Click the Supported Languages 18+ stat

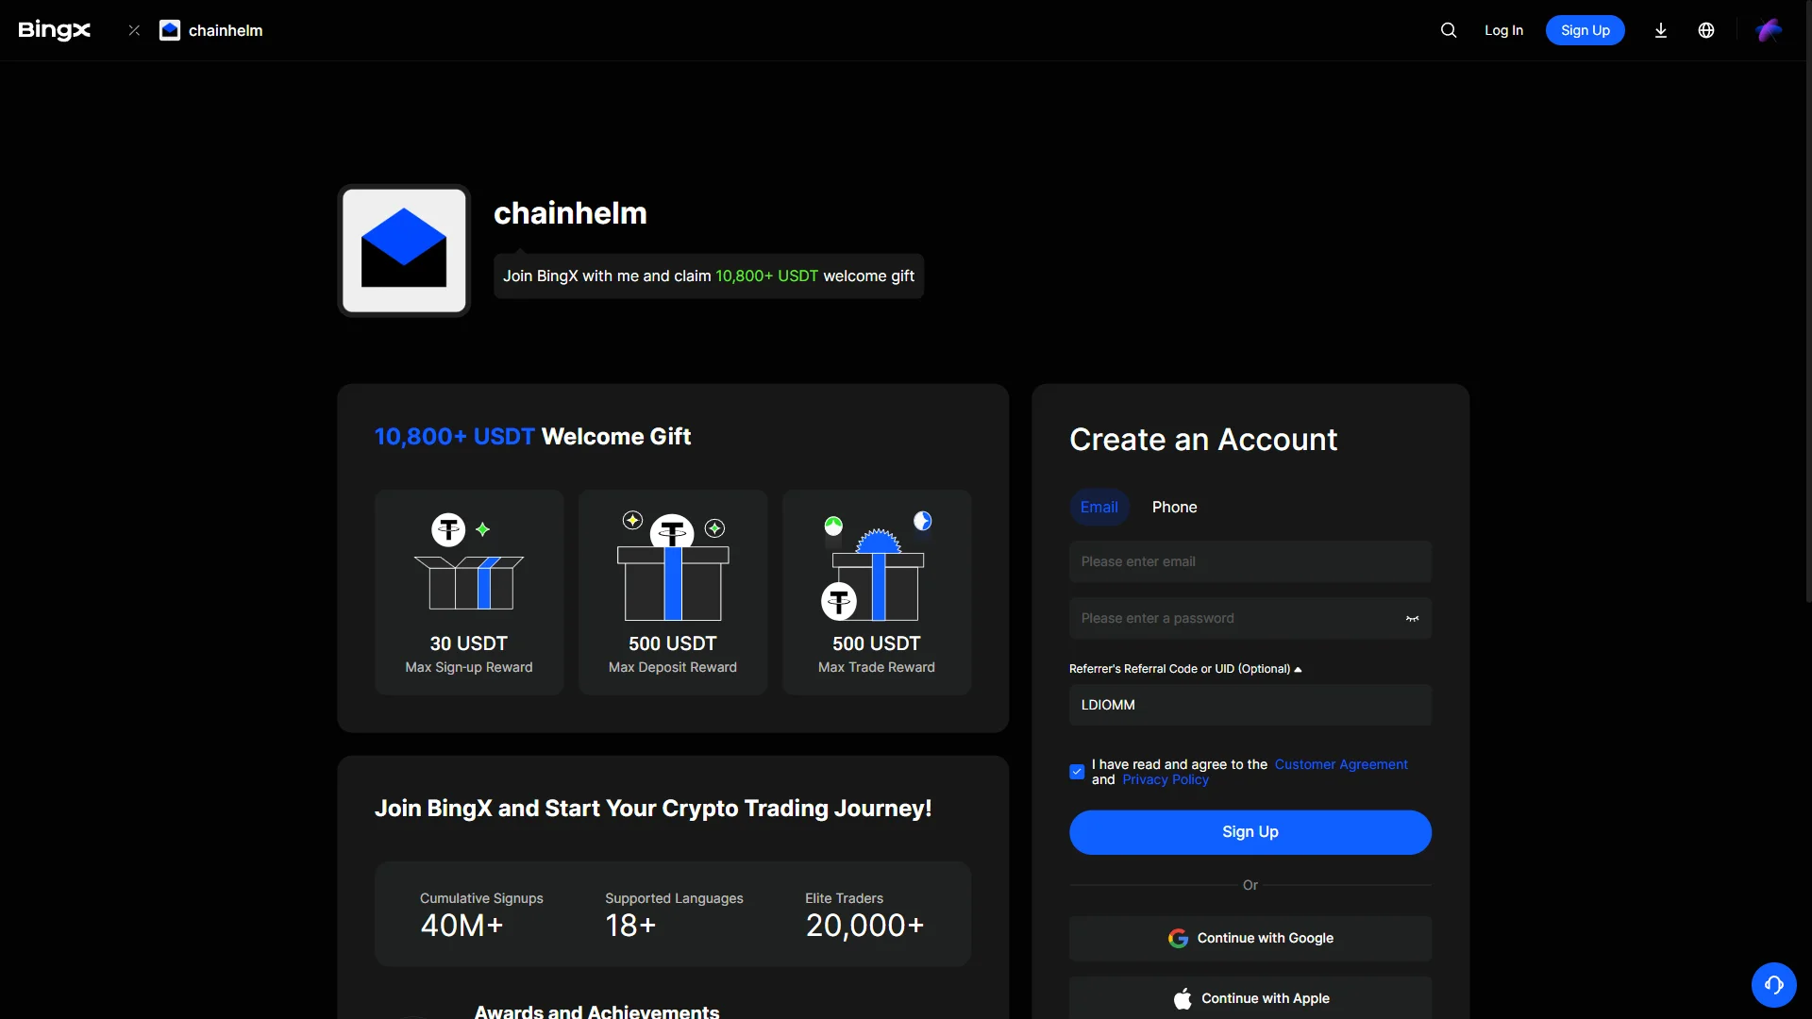coord(674,915)
